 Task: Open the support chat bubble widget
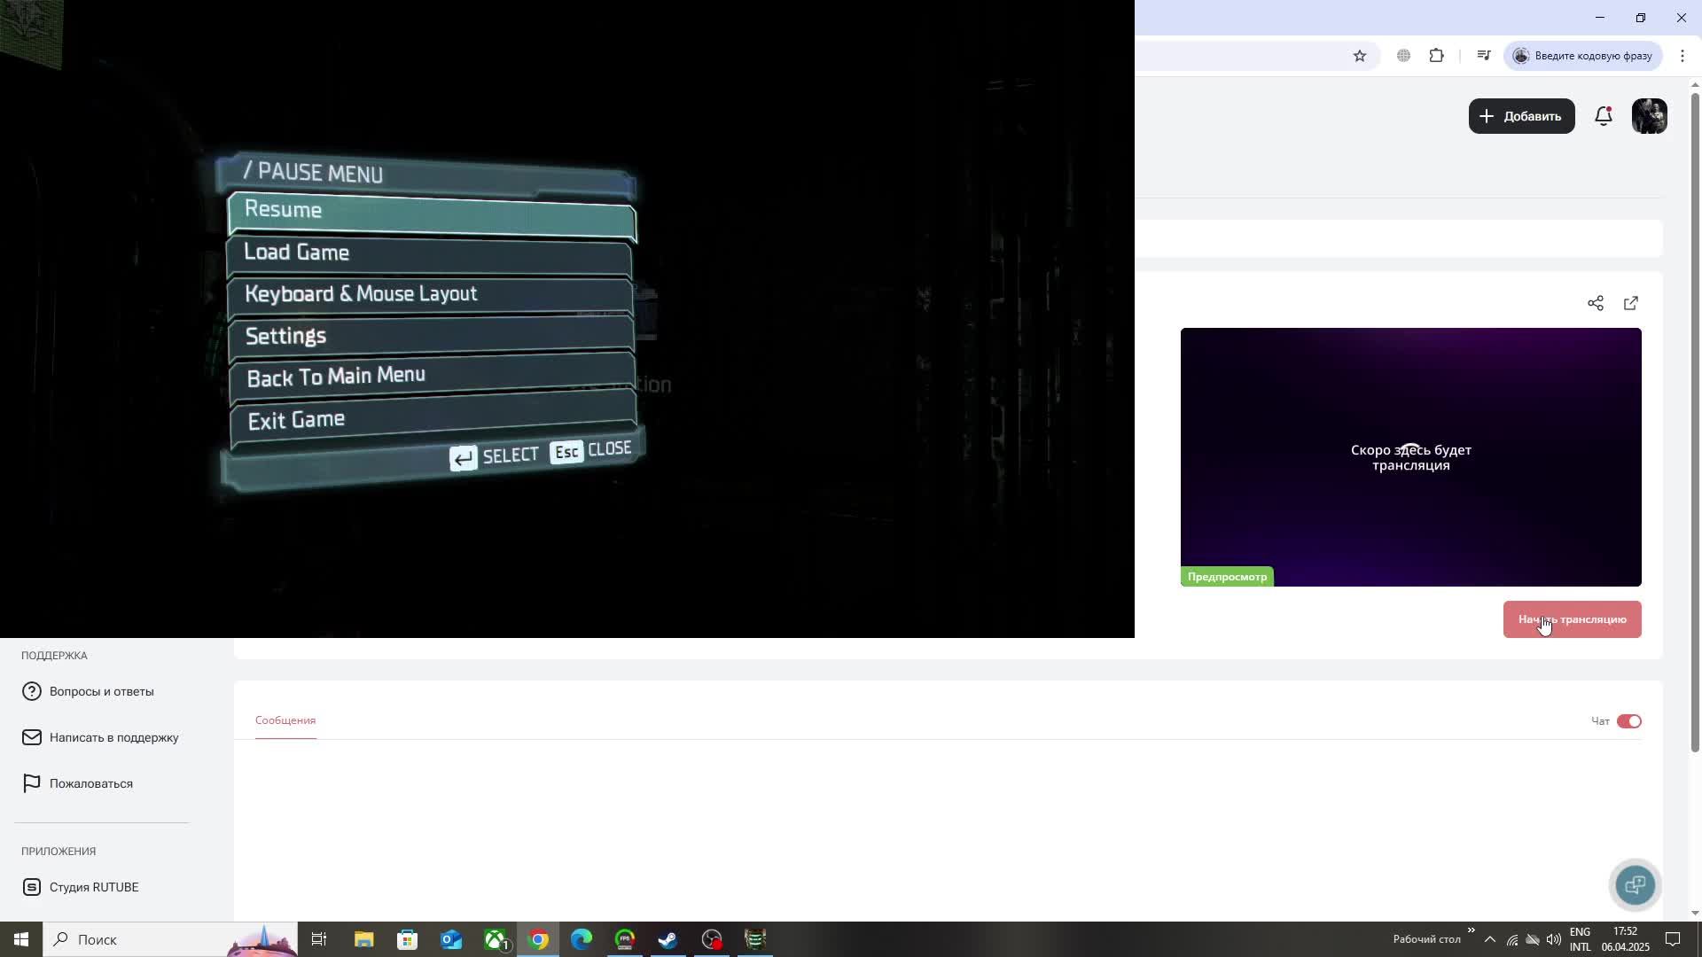tap(1635, 884)
